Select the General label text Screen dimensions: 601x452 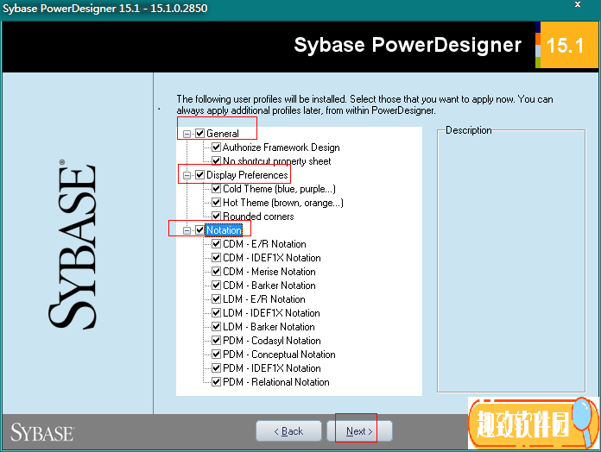click(x=223, y=134)
